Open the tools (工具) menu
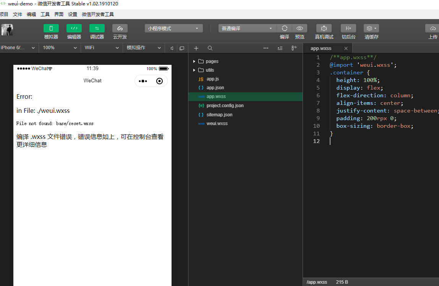Screen dimensions: 439x286 tap(45, 14)
